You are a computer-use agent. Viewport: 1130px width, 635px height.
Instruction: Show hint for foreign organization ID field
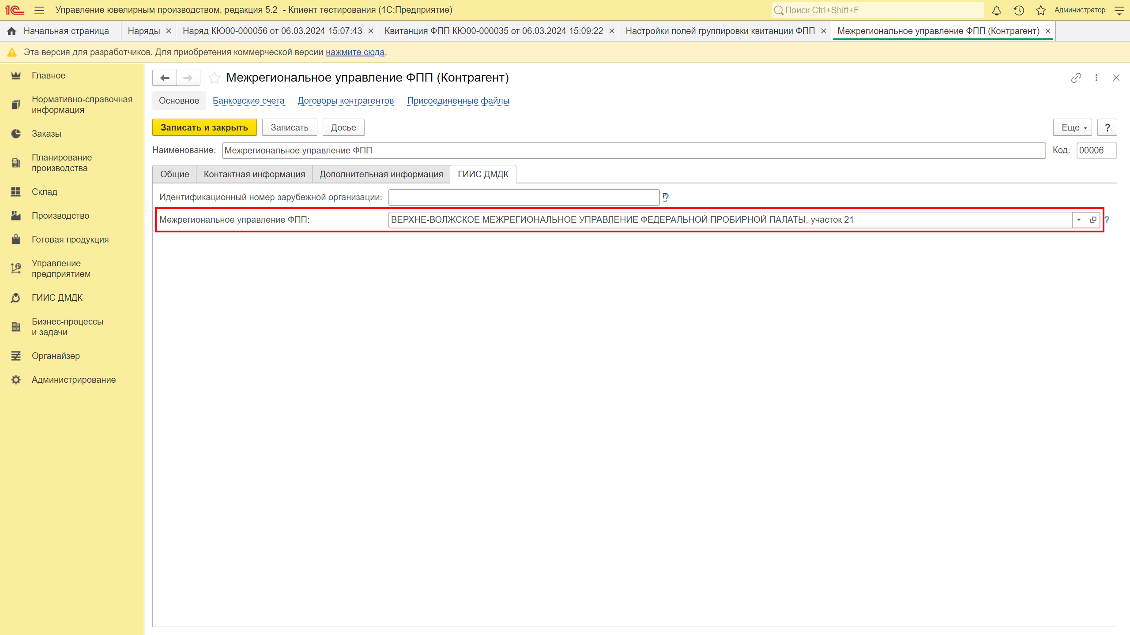coord(666,198)
